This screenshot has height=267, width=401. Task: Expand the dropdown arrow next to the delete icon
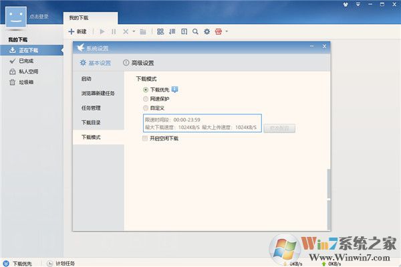coord(134,31)
